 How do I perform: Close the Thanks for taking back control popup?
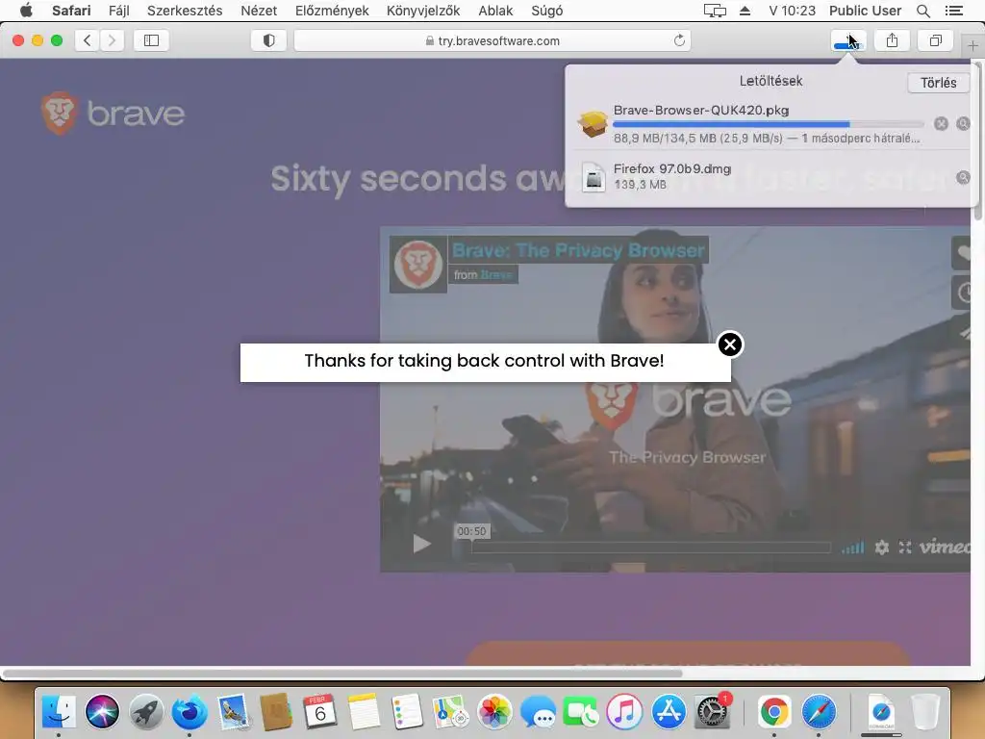click(730, 344)
